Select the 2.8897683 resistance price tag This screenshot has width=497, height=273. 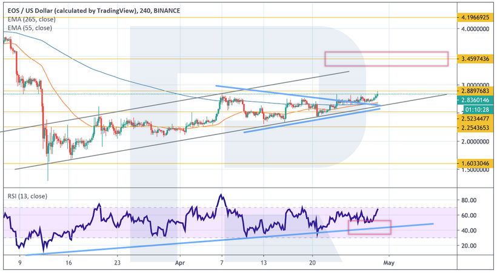pos(474,91)
